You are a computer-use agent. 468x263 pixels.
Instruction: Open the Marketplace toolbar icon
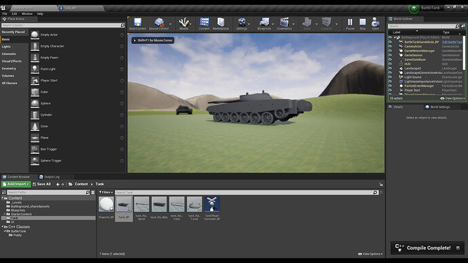220,24
